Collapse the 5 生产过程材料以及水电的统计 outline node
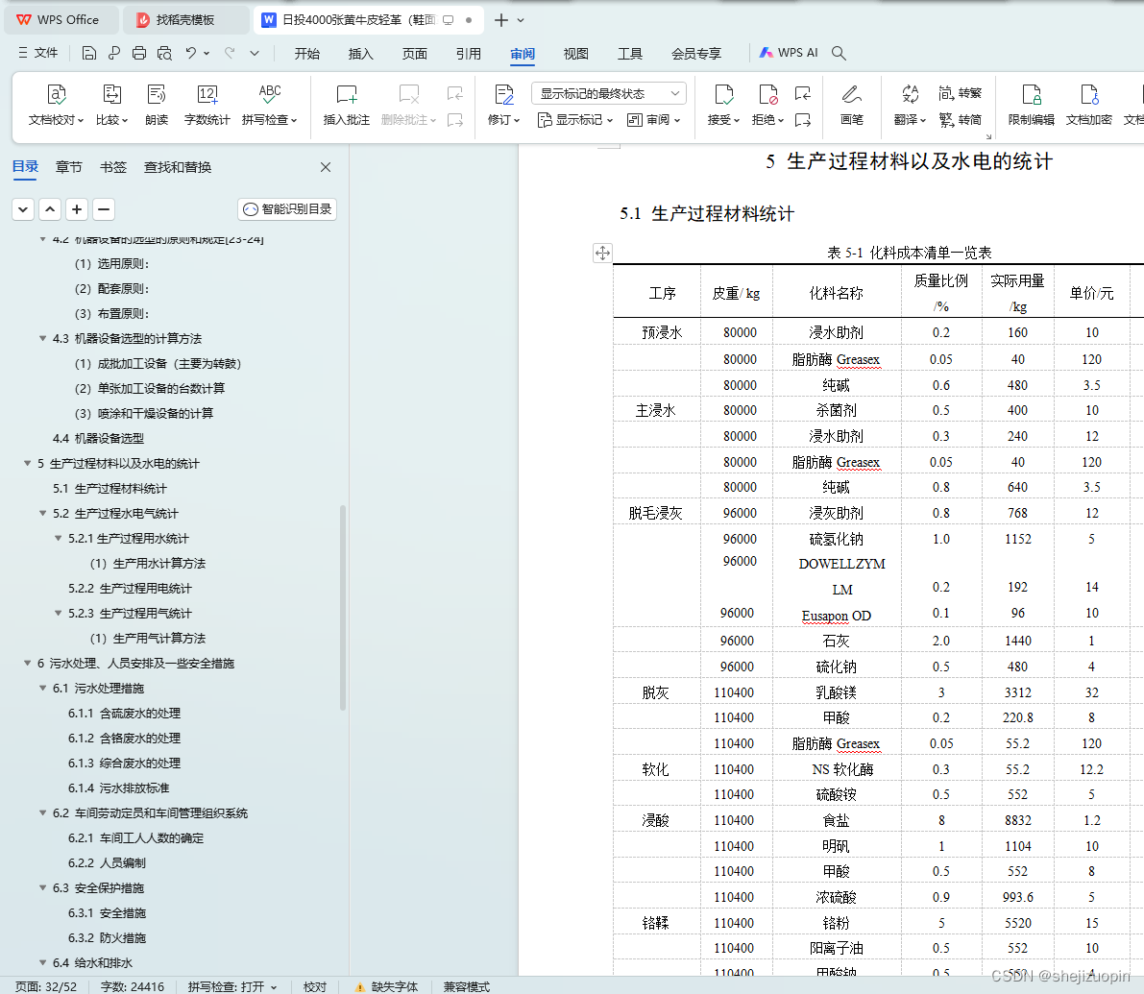Screen dimensions: 1144x994 coord(27,463)
